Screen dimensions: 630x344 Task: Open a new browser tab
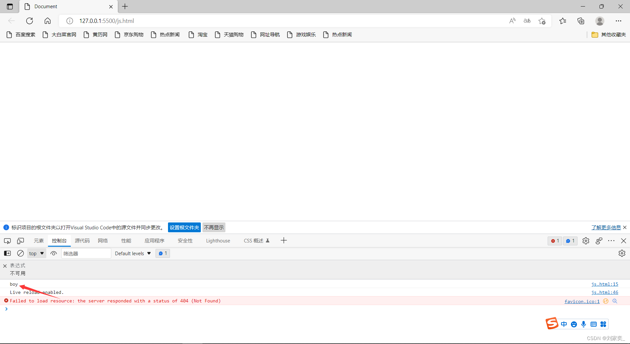(125, 6)
